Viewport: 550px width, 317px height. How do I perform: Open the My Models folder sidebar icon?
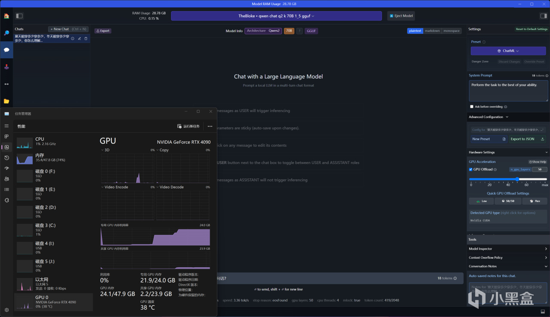click(x=6, y=101)
